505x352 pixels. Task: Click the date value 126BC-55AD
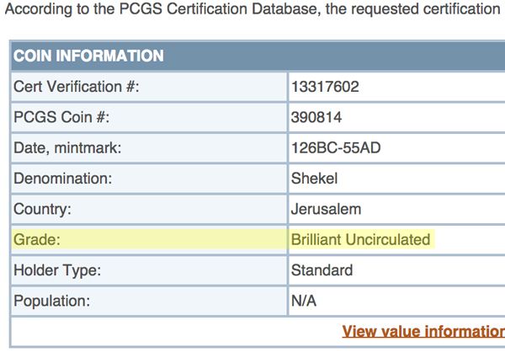(336, 148)
